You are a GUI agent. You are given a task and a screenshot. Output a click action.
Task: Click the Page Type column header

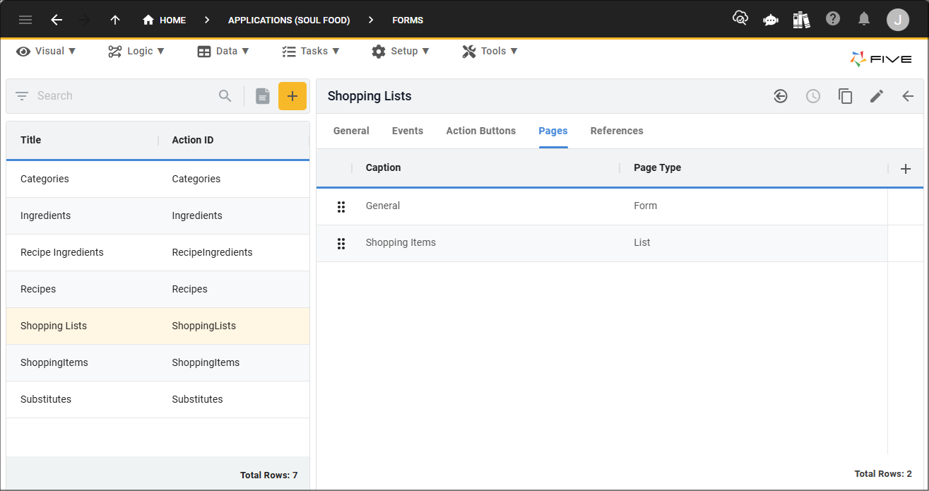click(x=658, y=167)
